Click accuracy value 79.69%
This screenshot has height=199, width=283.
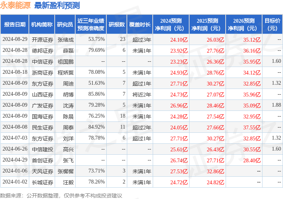(96, 50)
